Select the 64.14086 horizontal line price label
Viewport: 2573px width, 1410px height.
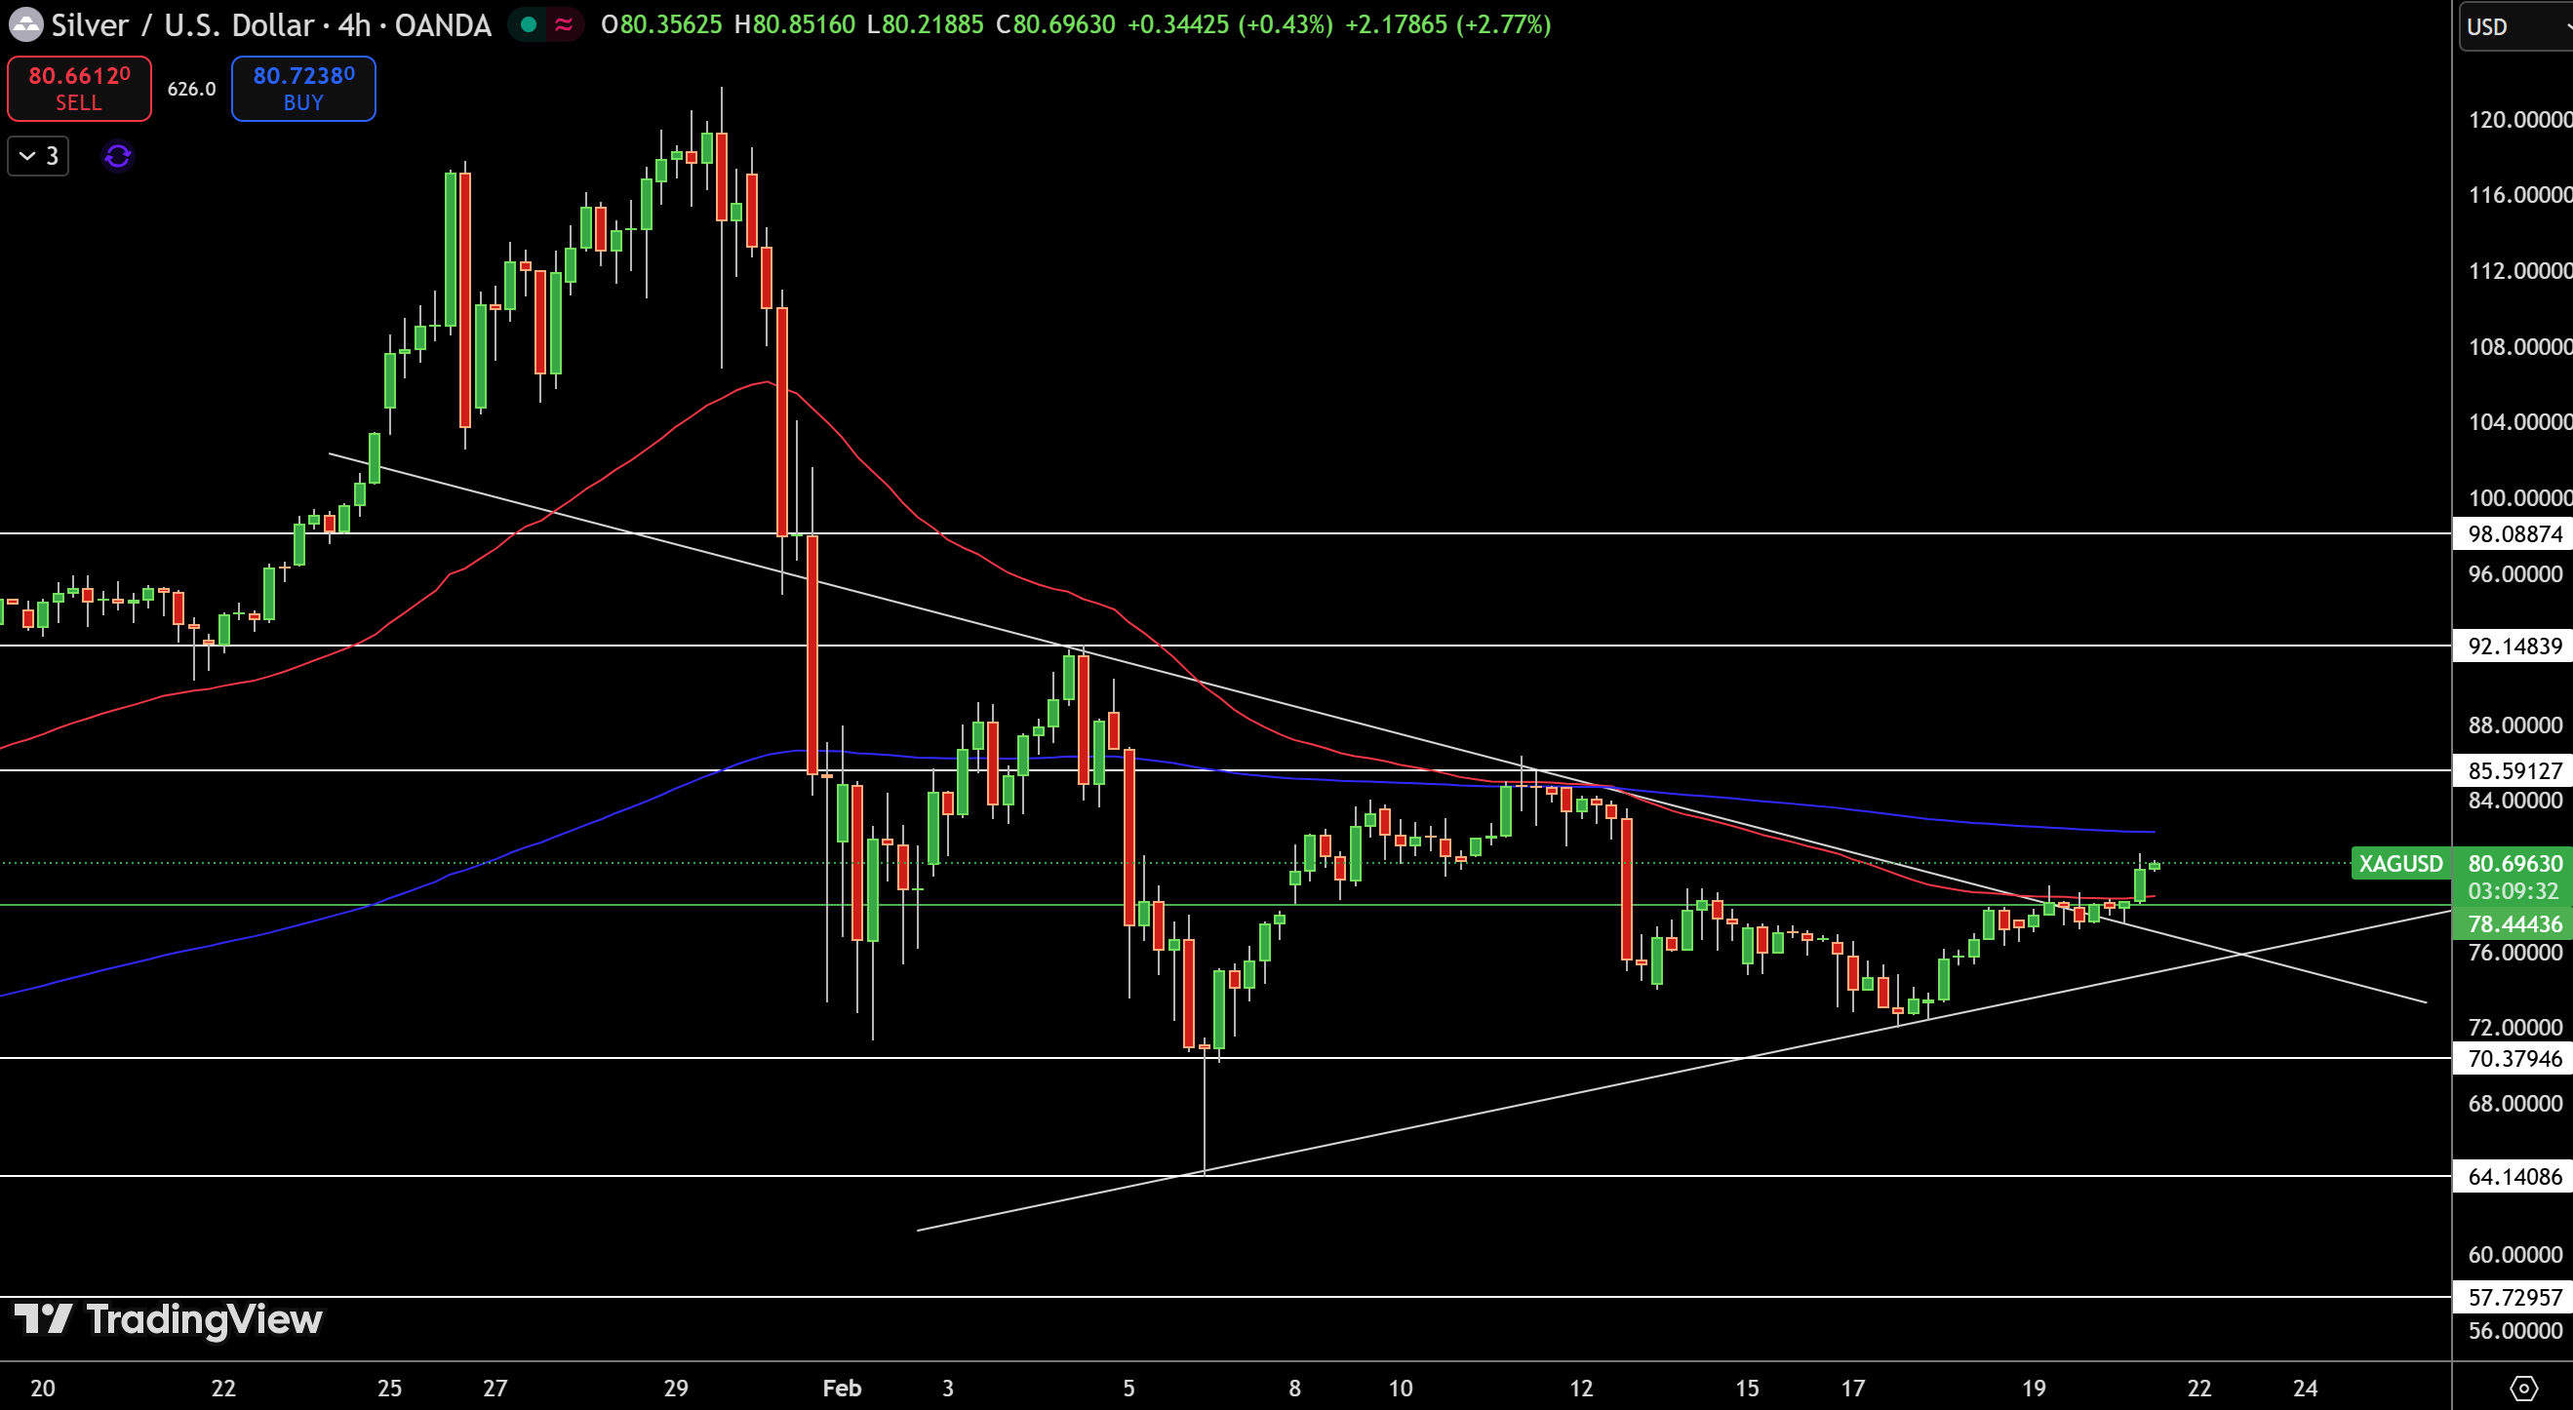click(x=2514, y=1176)
